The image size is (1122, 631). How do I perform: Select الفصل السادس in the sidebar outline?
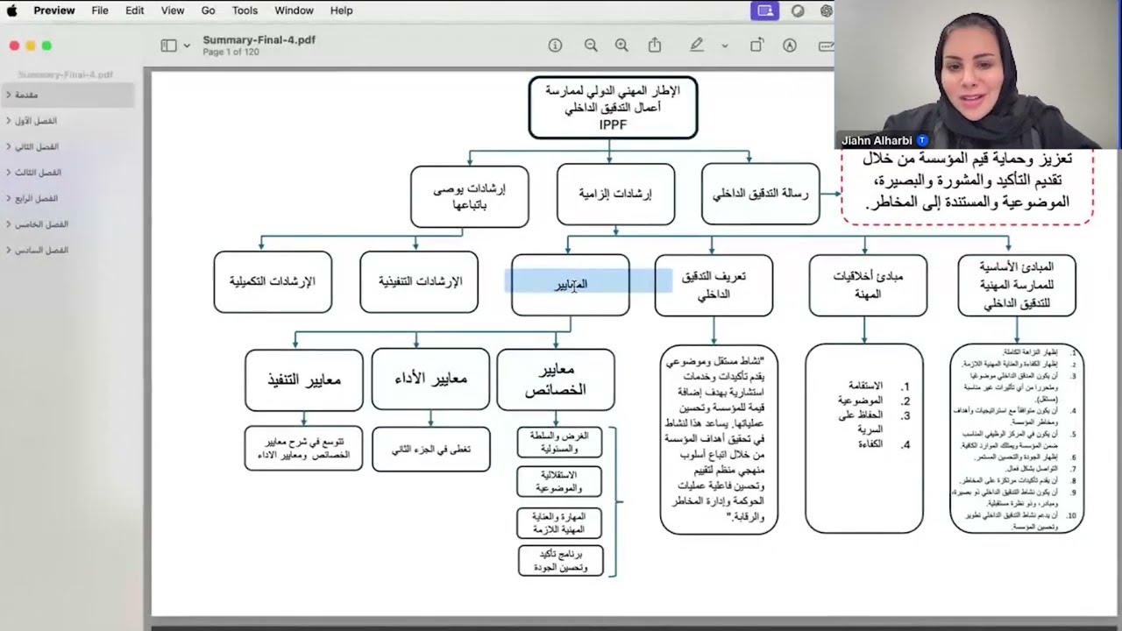pyautogui.click(x=41, y=250)
